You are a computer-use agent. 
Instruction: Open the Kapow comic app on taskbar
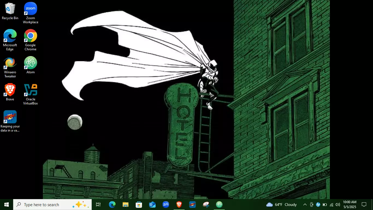point(193,205)
